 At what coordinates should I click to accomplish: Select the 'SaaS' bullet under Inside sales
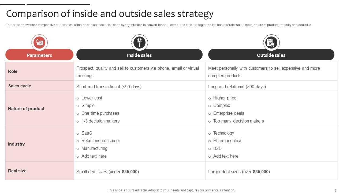click(87, 133)
